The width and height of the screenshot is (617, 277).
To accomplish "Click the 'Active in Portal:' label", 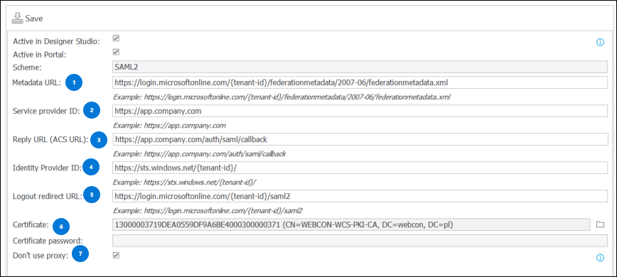I will (x=39, y=55).
